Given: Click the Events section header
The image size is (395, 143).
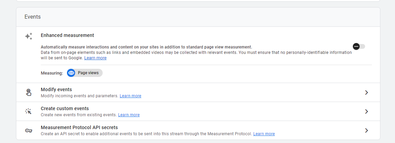Looking at the screenshot, I should (33, 17).
